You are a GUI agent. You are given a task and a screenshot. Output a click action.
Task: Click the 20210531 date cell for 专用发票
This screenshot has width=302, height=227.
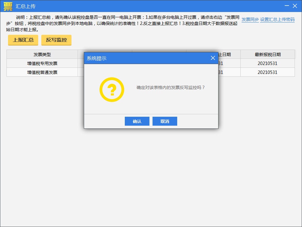268,63
